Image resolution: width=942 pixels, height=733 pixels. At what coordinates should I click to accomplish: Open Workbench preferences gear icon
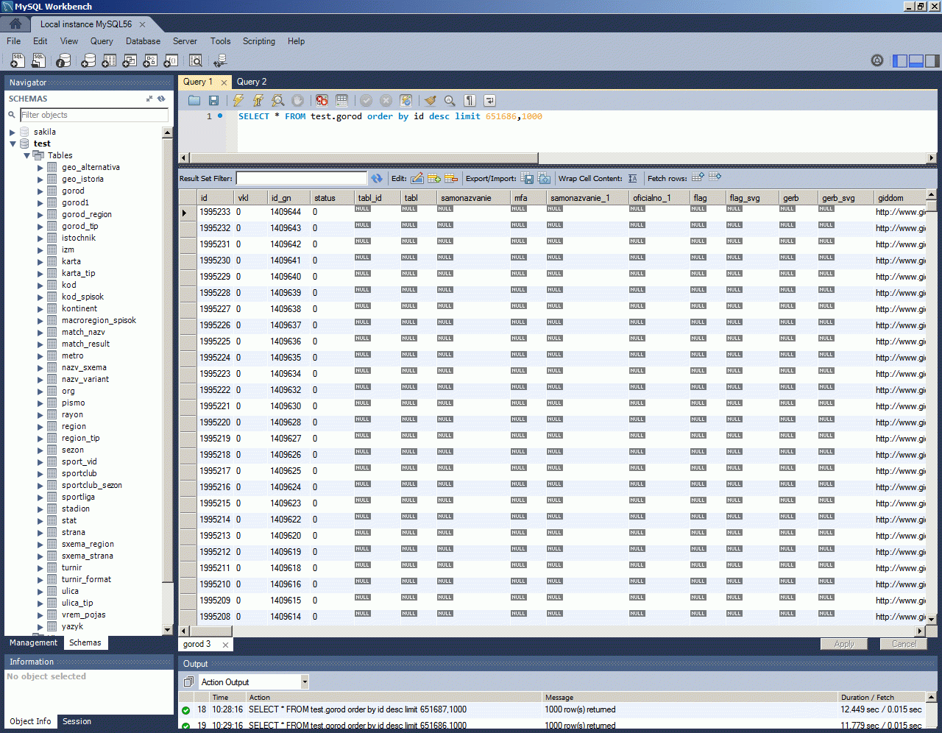pos(877,60)
